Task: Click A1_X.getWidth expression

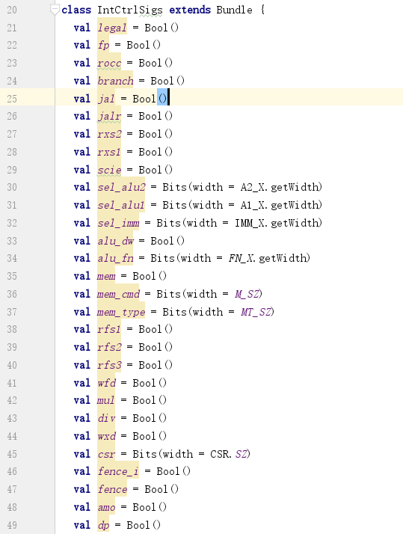Action: click(x=280, y=206)
